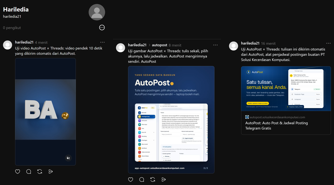Screen dimensions: 334x185
Task: Open the AutoPost dashboard image slide
Action: pyautogui.click(x=171, y=120)
